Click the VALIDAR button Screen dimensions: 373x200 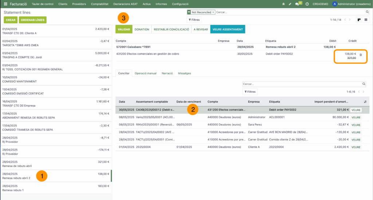[x=123, y=29]
